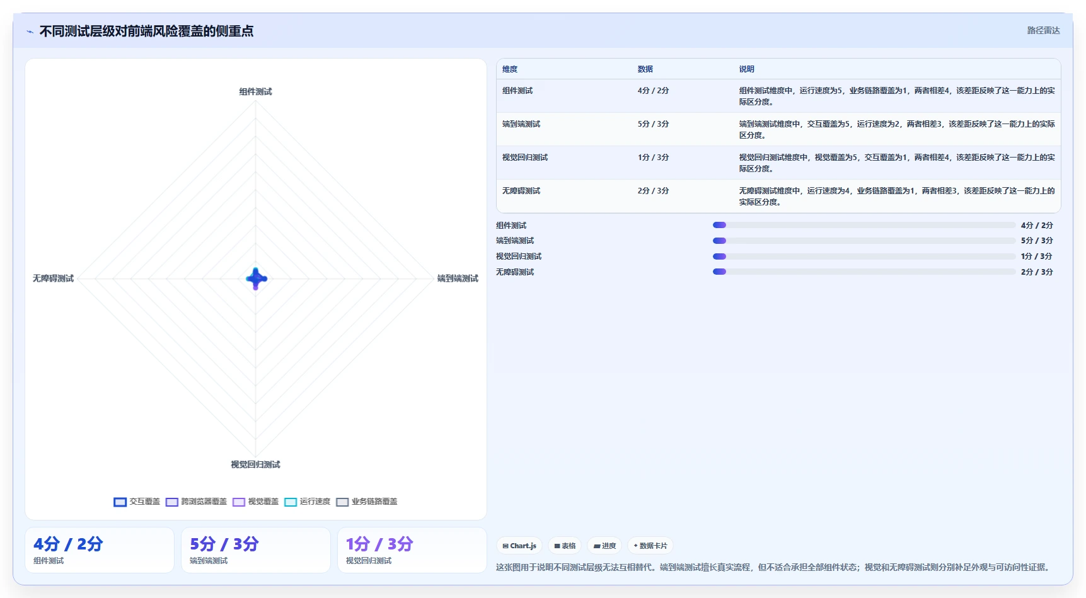Toggle the 交互覆盖 legend swatch
1086x598 pixels.
click(x=120, y=502)
